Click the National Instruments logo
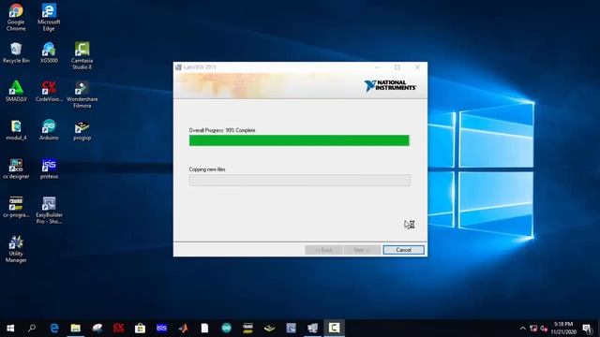This screenshot has width=600, height=337. coord(390,85)
